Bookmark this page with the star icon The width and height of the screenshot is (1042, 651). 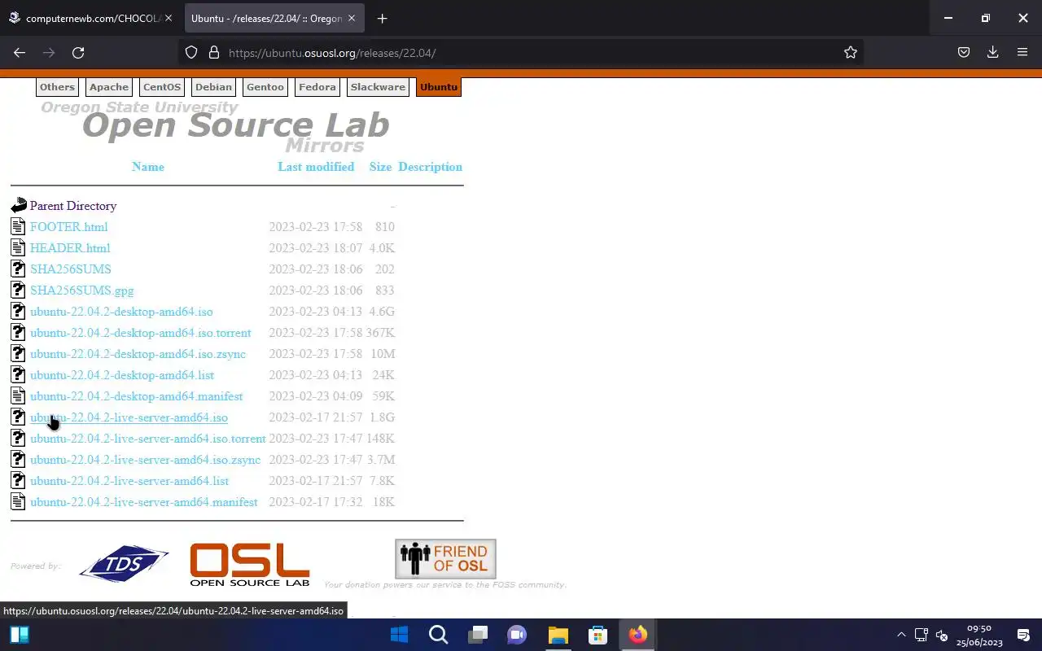(851, 52)
